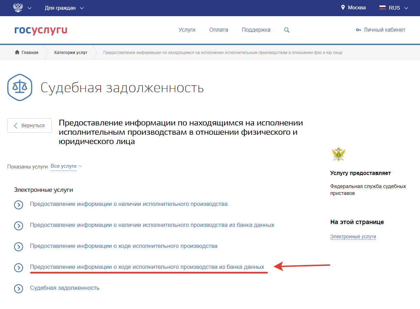Go to Главная breadcrumb
The width and height of the screenshot is (420, 309).
point(27,53)
